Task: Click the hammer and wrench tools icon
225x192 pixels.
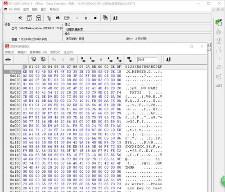Action: [20, 18]
